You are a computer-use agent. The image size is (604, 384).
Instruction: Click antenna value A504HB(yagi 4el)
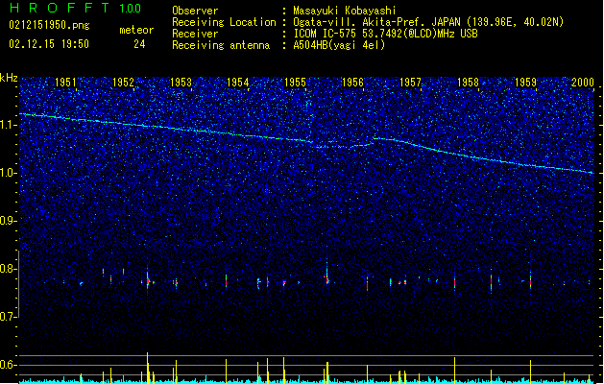pyautogui.click(x=339, y=45)
